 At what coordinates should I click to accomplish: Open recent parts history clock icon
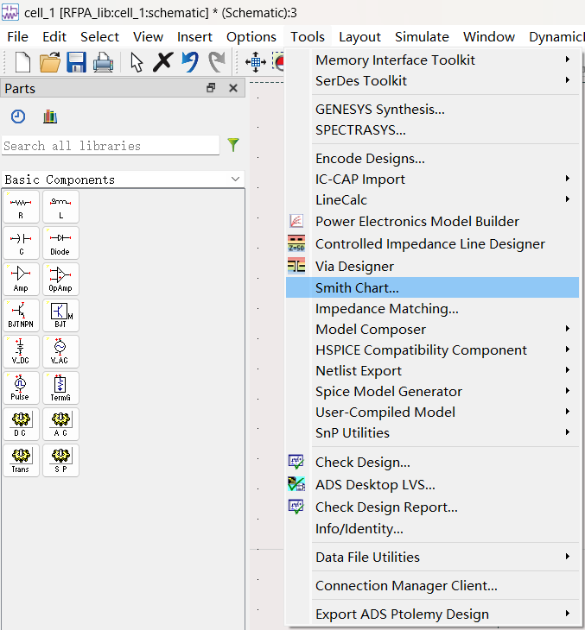coord(17,117)
